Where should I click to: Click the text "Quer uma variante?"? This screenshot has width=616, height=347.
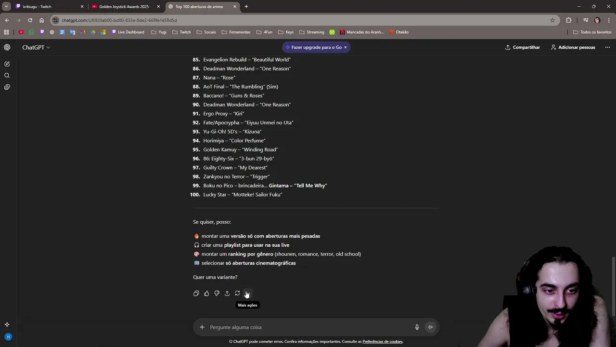[215, 277]
